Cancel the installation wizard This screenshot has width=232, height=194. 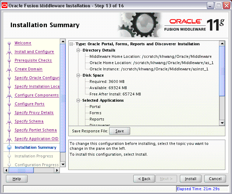pyautogui.click(x=215, y=179)
